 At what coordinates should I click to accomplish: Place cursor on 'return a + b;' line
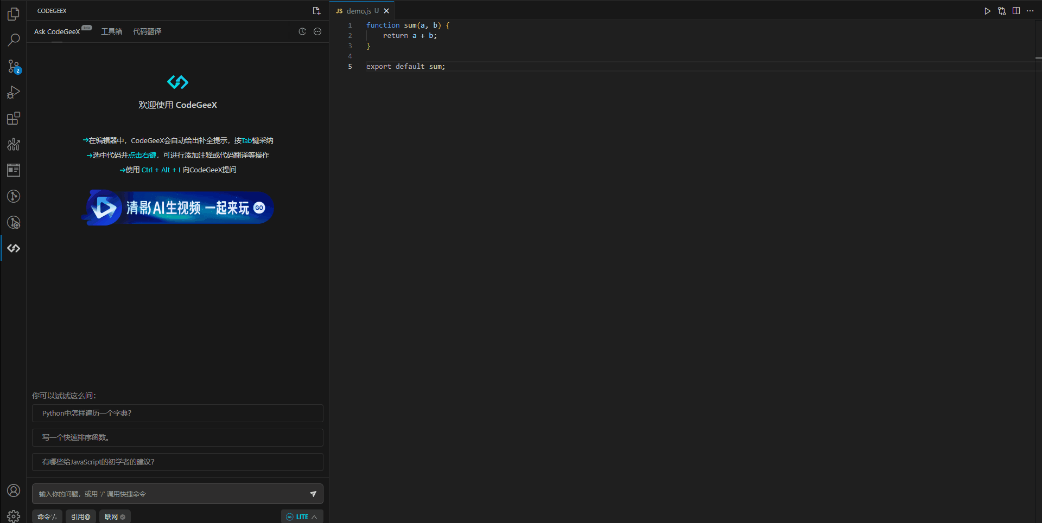[x=410, y=36]
